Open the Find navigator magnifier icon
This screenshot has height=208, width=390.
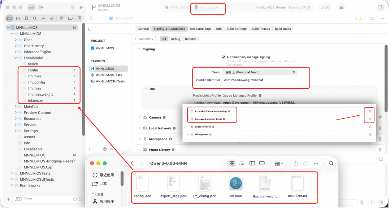click(x=35, y=18)
